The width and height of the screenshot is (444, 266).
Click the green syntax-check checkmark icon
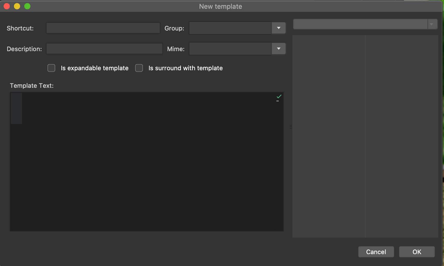coord(279,97)
